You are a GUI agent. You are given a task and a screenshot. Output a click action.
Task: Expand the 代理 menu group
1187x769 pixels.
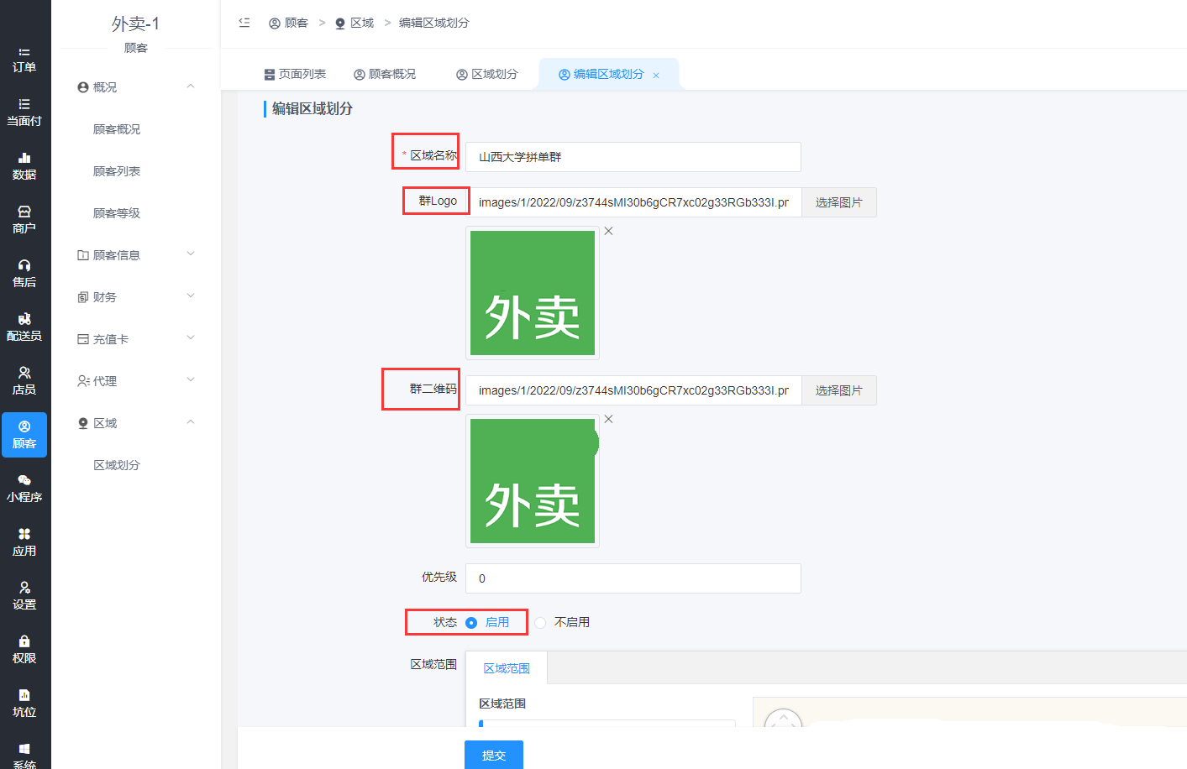click(191, 380)
